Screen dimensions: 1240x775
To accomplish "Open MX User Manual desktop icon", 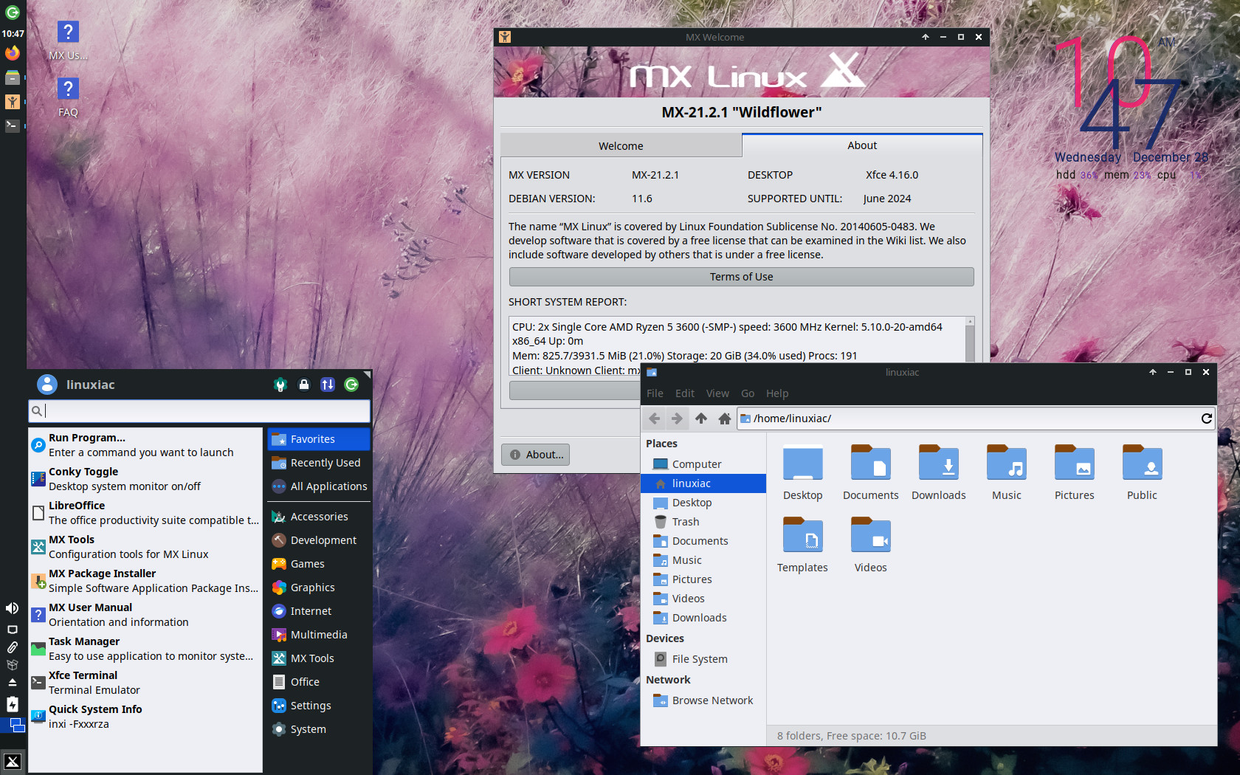I will (x=68, y=40).
